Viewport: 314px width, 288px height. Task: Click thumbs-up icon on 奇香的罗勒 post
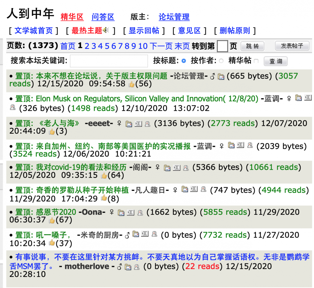[x=104, y=198]
